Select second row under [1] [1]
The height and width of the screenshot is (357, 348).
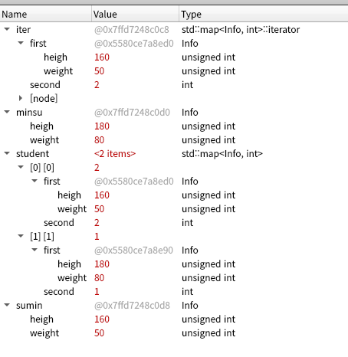point(59,292)
